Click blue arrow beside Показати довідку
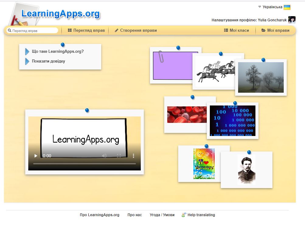Image resolution: width=305 pixels, height=225 pixels. 27,61
